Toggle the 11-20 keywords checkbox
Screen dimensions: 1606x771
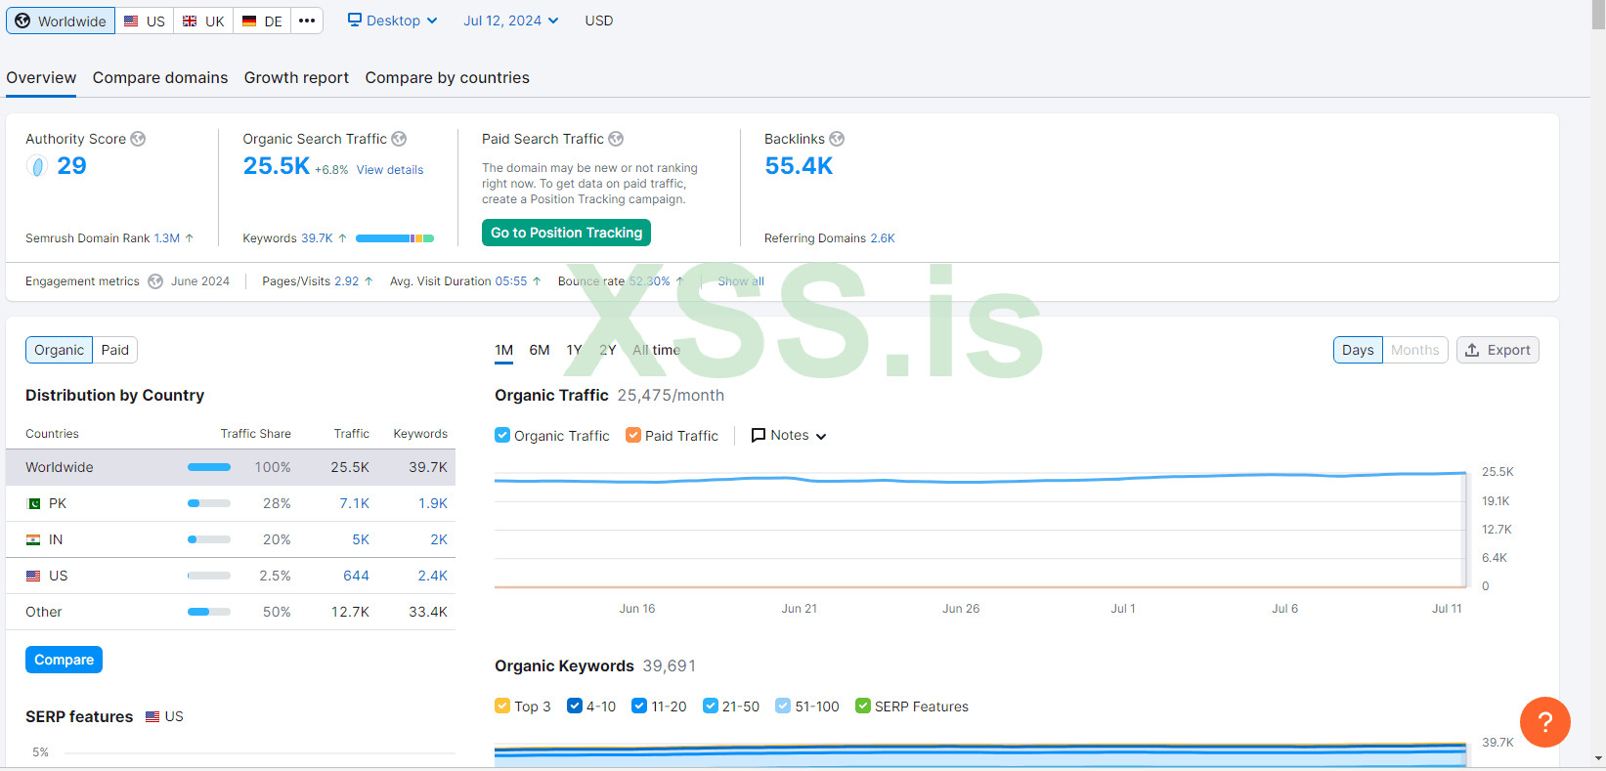639,706
